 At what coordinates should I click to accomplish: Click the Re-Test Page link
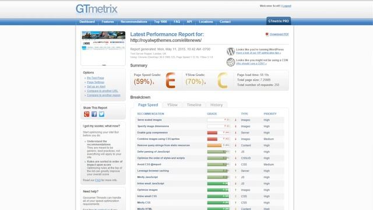click(96, 78)
